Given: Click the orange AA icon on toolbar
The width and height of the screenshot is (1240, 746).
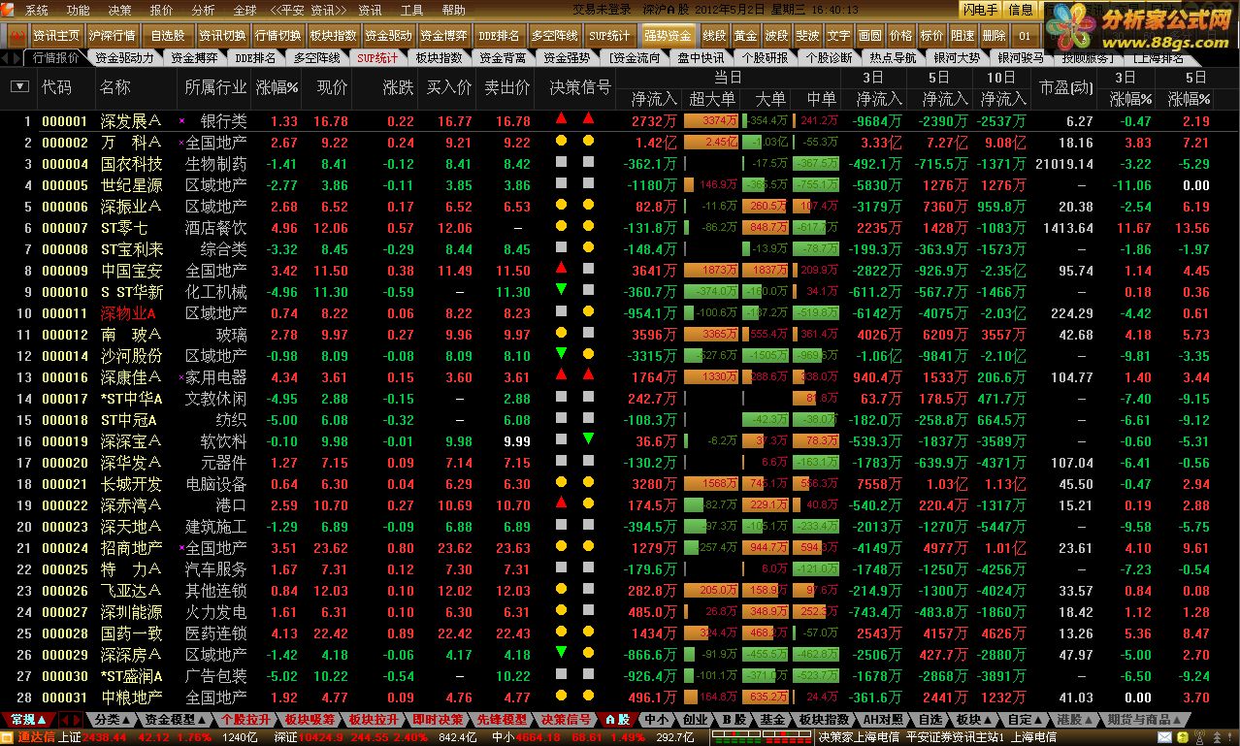Looking at the screenshot, I should [x=16, y=35].
